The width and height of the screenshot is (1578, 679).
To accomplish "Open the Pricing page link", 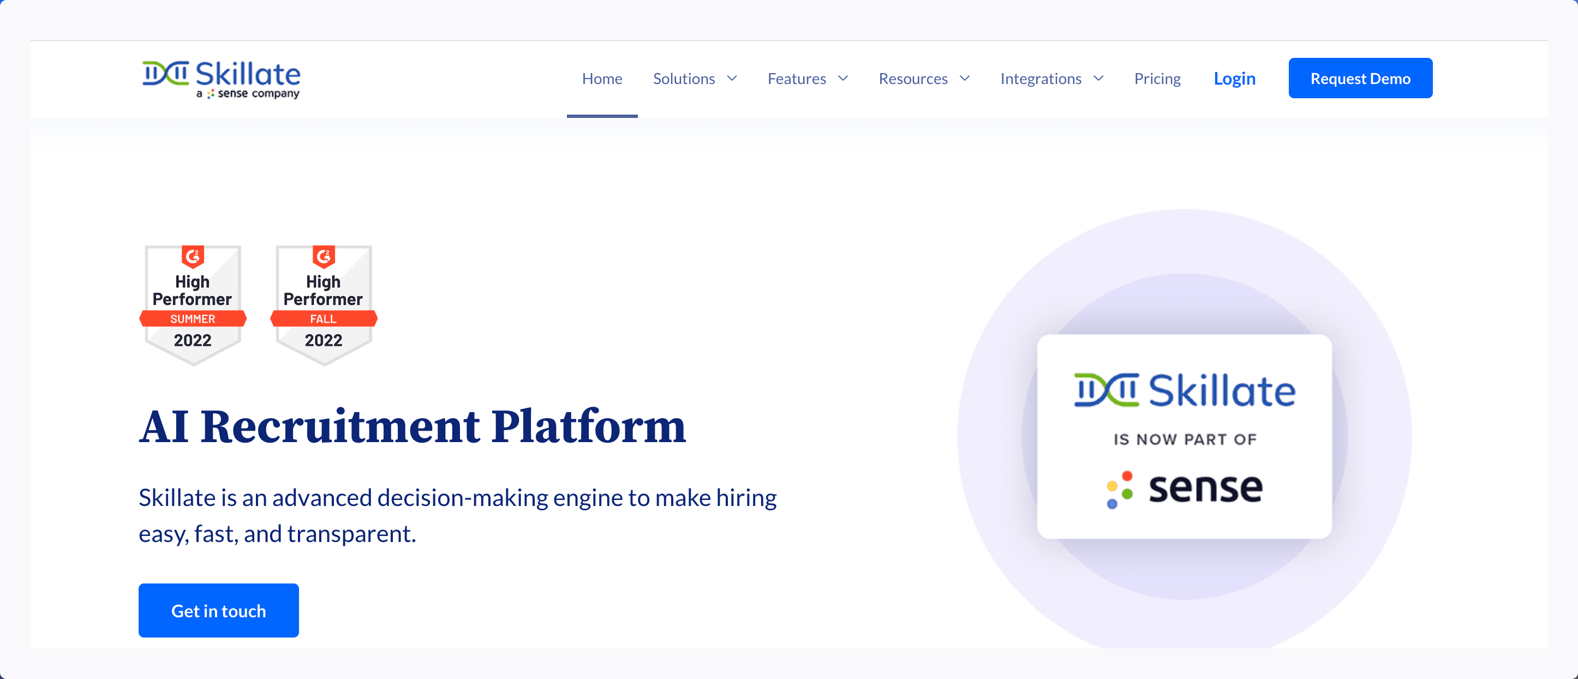I will pos(1157,79).
